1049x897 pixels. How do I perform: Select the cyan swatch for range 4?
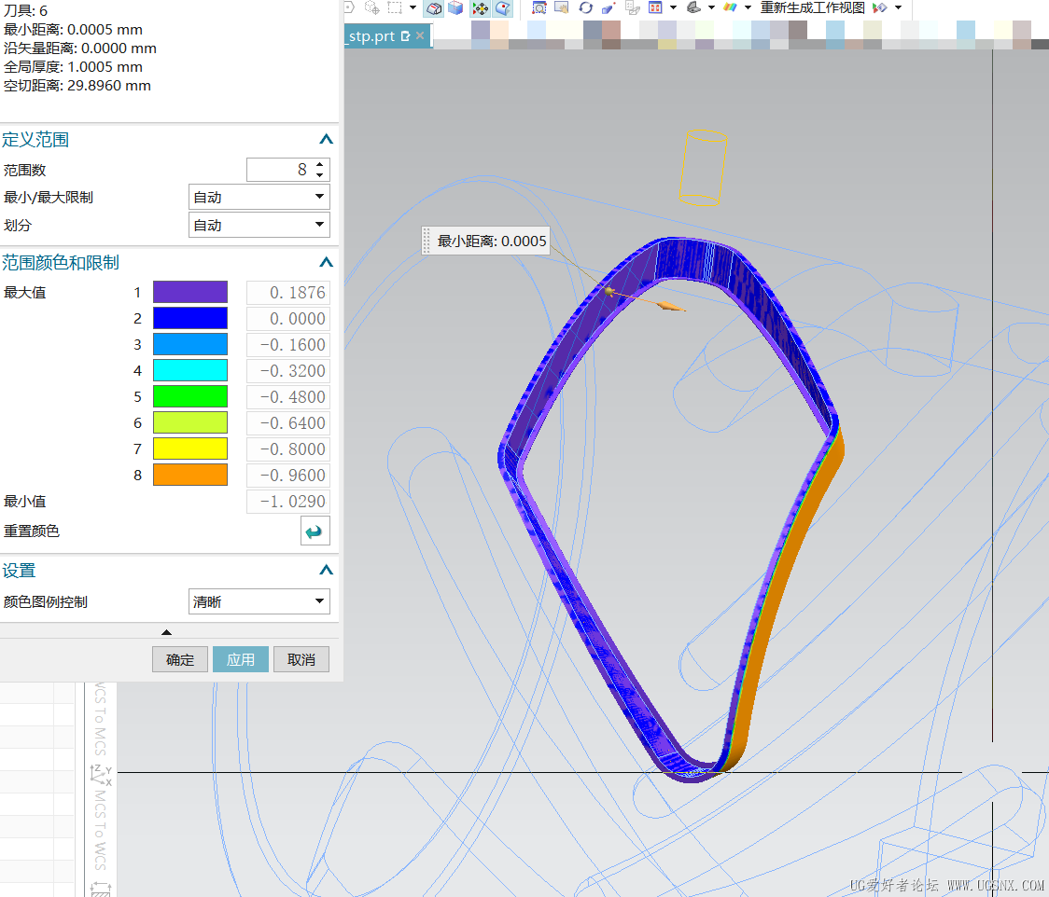tap(190, 370)
